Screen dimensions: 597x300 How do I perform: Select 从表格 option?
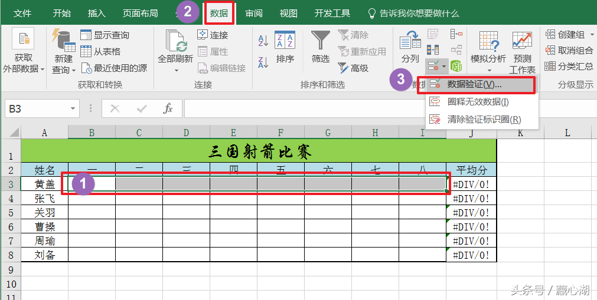(100, 51)
